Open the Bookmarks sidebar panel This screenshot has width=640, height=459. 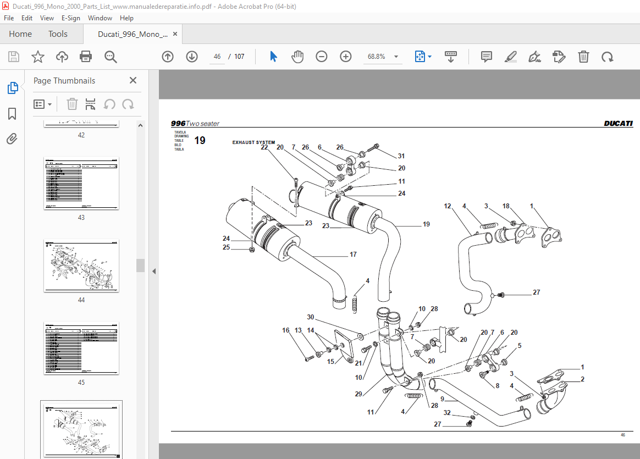(12, 114)
